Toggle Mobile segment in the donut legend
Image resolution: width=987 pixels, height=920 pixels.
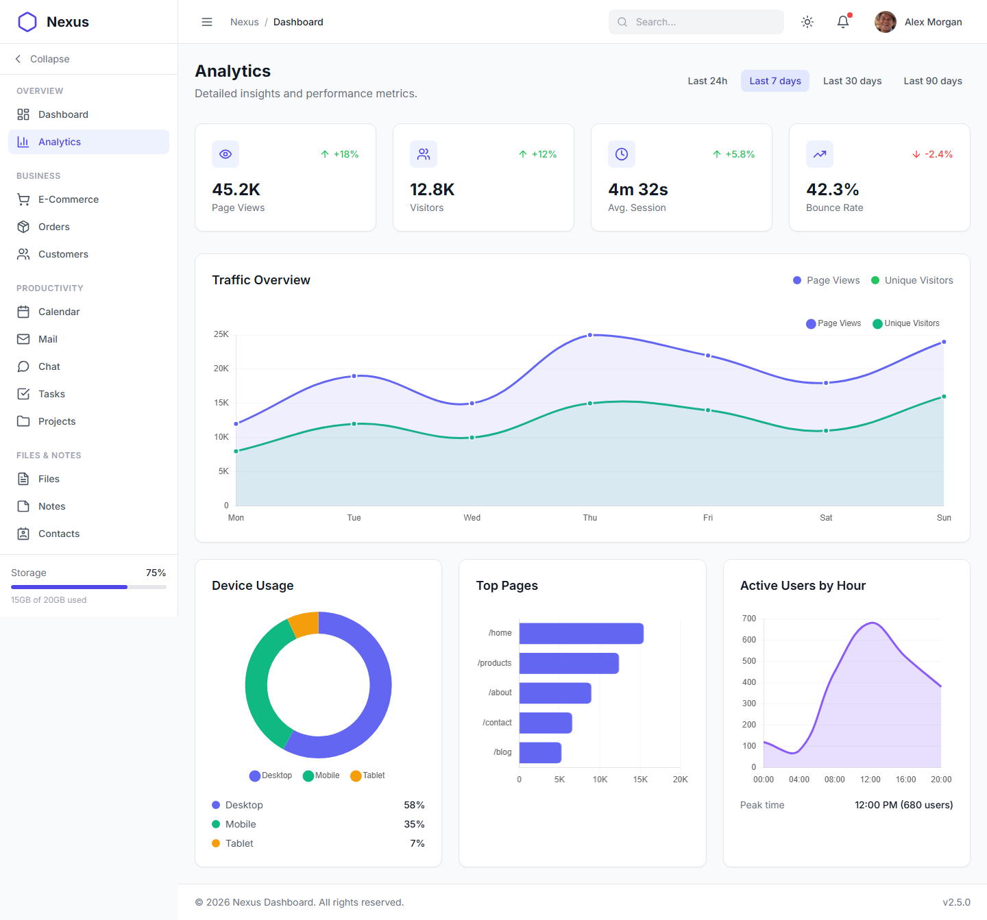[x=321, y=775]
